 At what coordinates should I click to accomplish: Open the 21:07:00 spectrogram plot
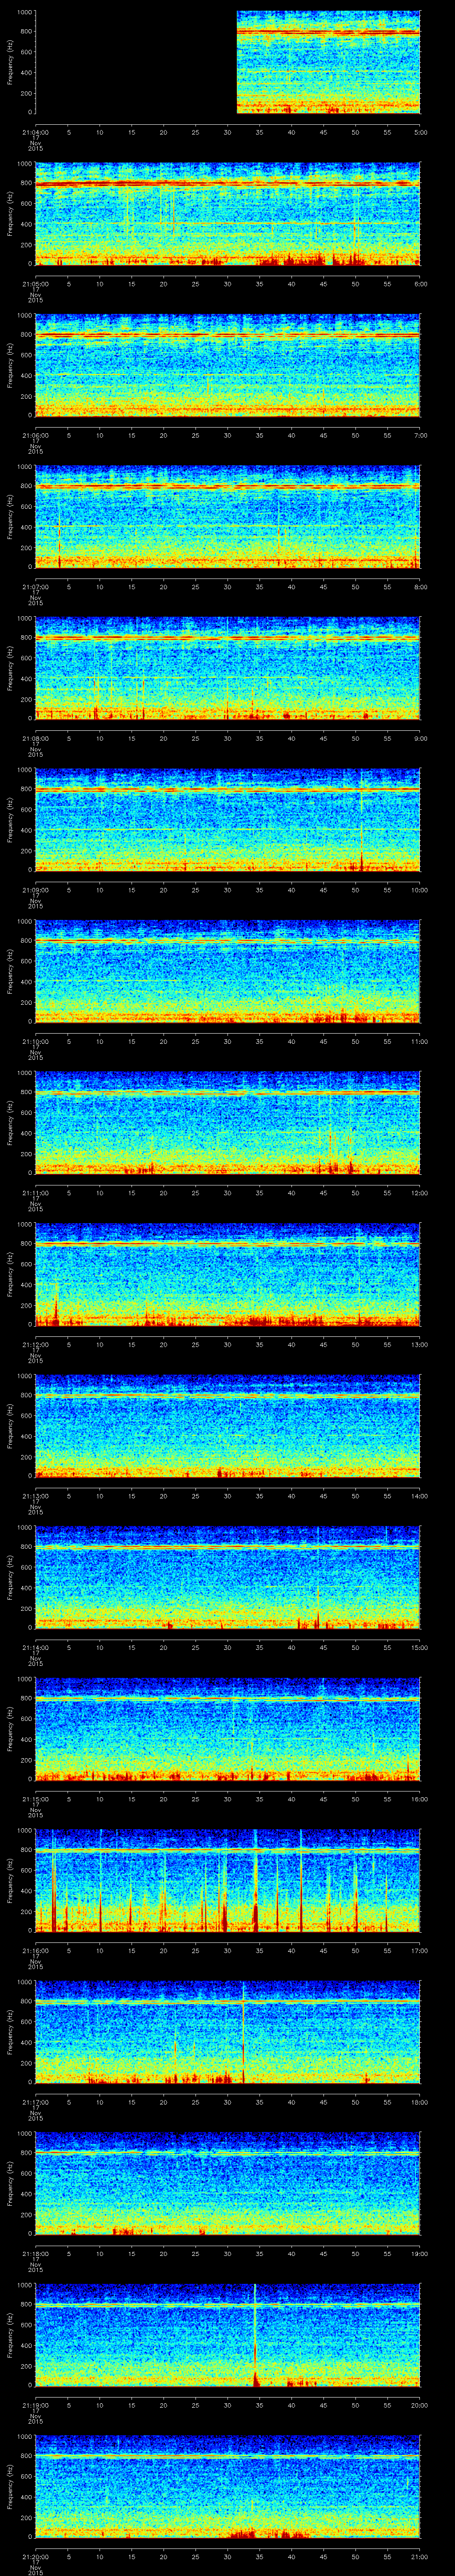coord(227,517)
